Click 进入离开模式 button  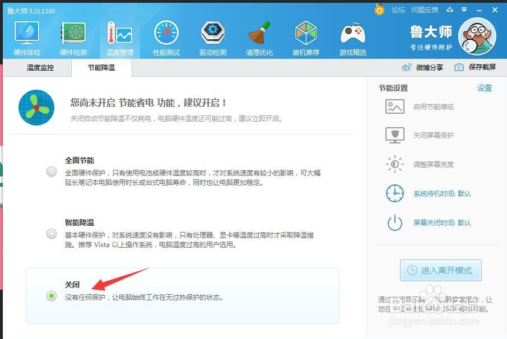pyautogui.click(x=440, y=271)
